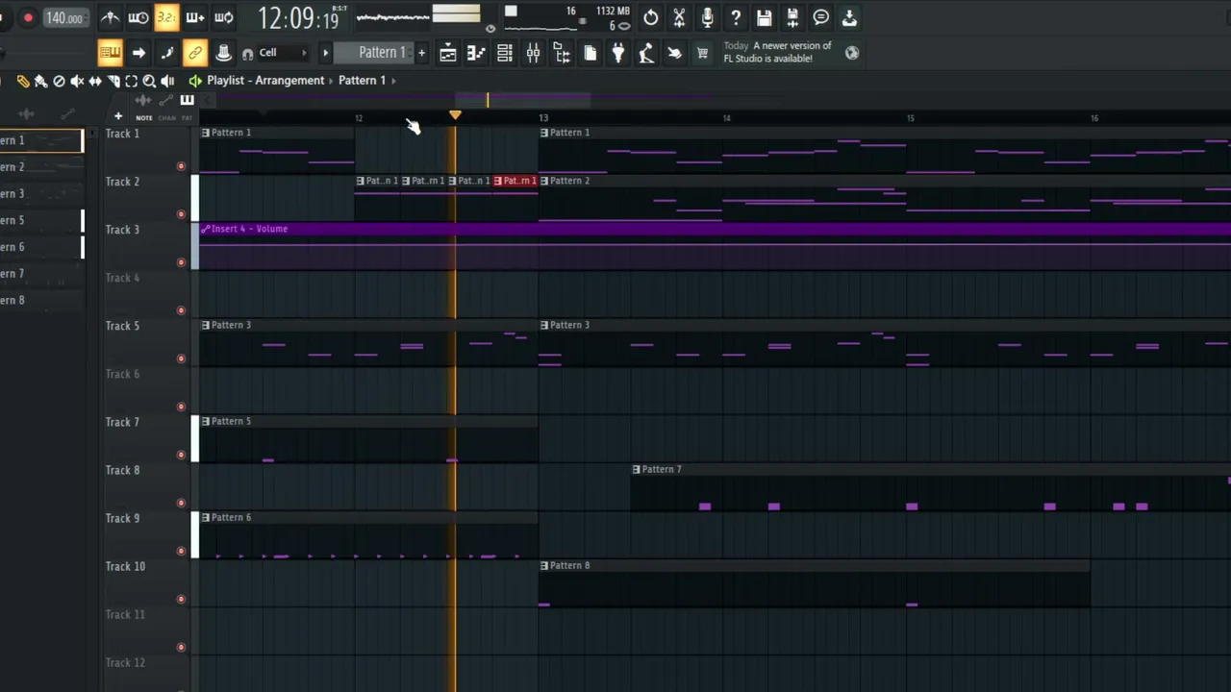Select the slice tool
This screenshot has width=1231, height=692.
[113, 81]
